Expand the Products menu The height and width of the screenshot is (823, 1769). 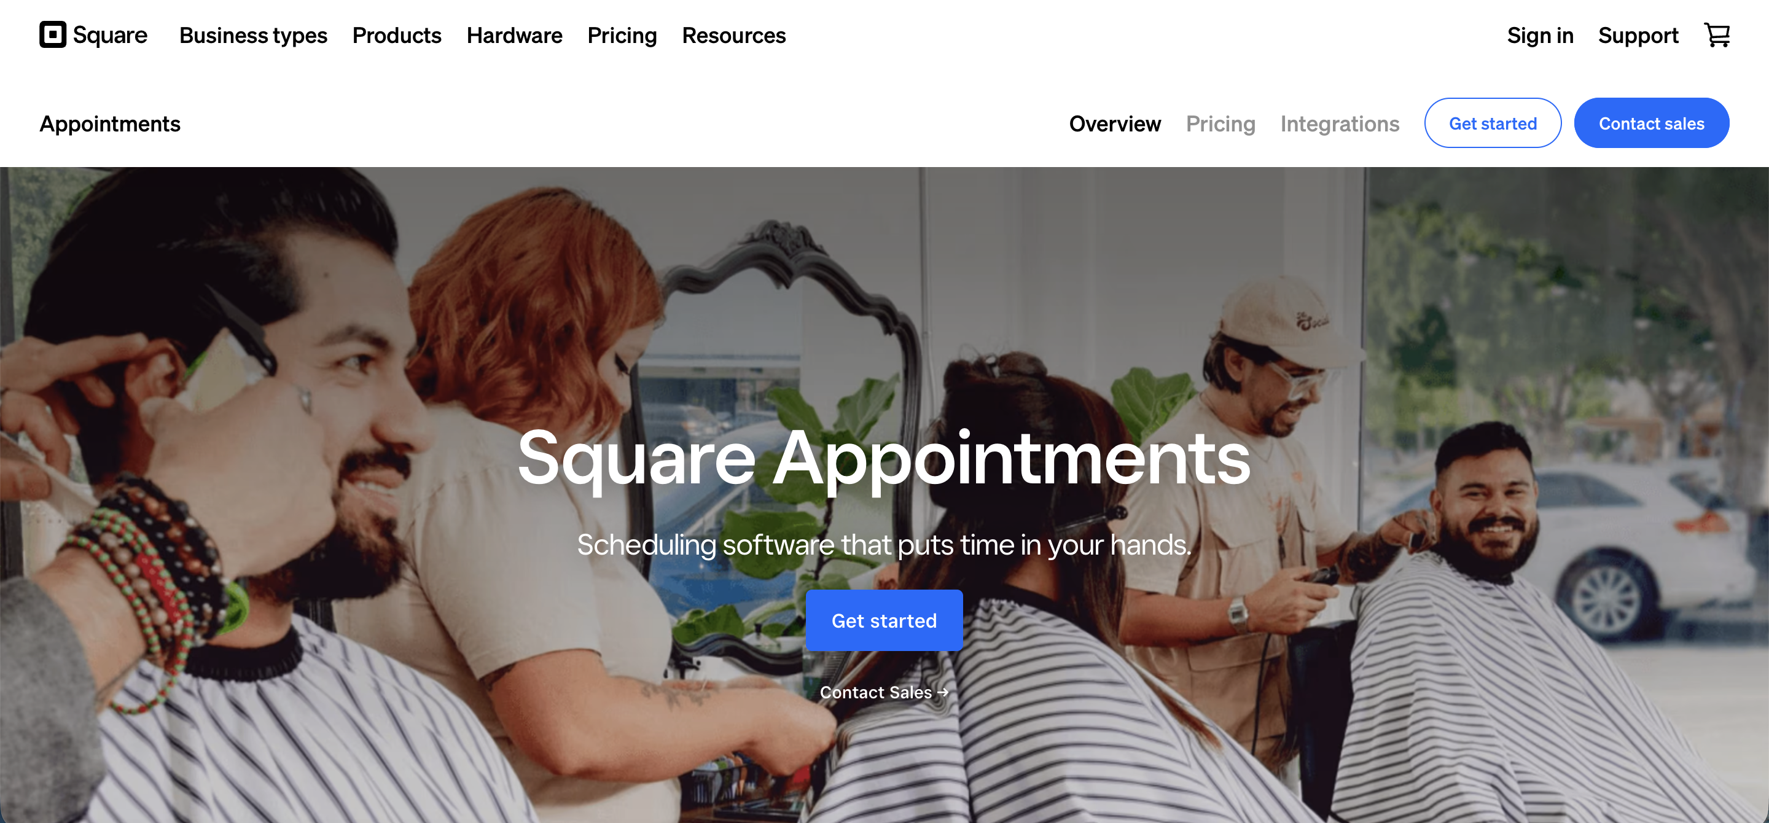(397, 35)
